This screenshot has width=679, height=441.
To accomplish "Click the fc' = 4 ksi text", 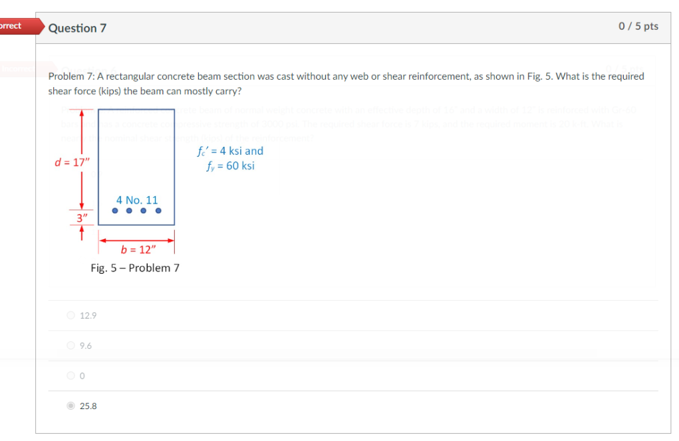I will pyautogui.click(x=229, y=151).
